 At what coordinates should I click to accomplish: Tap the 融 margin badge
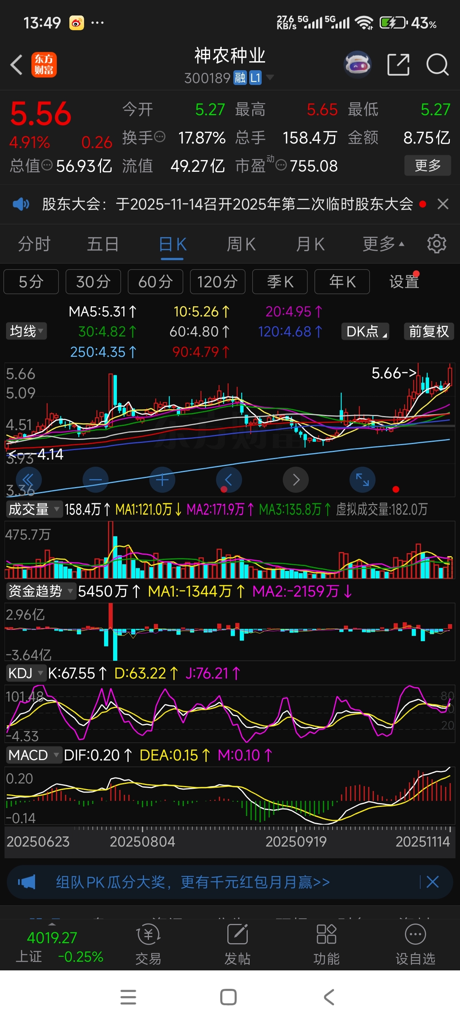pyautogui.click(x=240, y=77)
